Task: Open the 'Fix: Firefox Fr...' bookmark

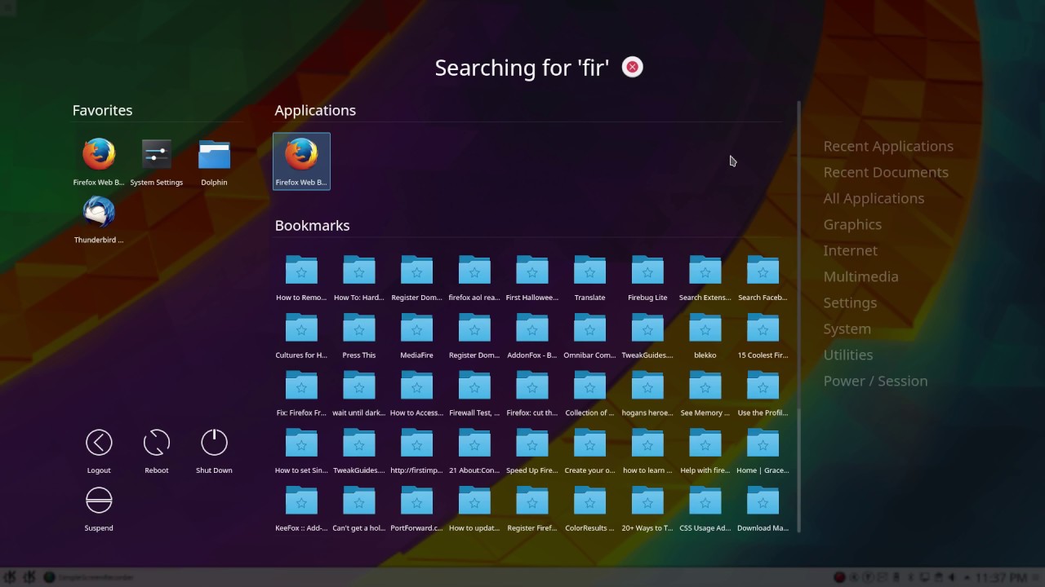Action: (301, 393)
